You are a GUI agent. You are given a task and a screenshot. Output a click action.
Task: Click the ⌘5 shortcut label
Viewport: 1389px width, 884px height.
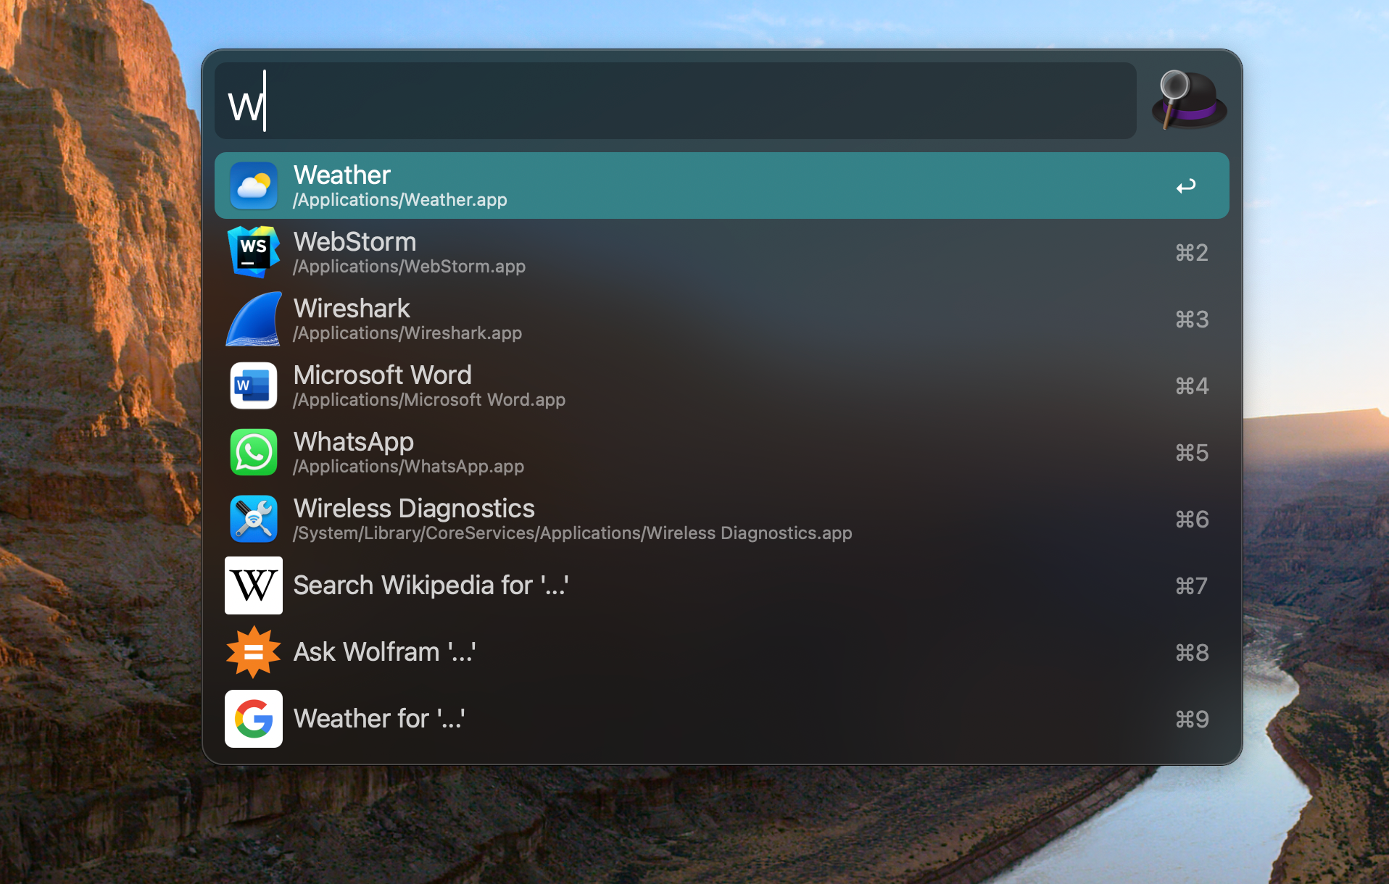pyautogui.click(x=1192, y=452)
